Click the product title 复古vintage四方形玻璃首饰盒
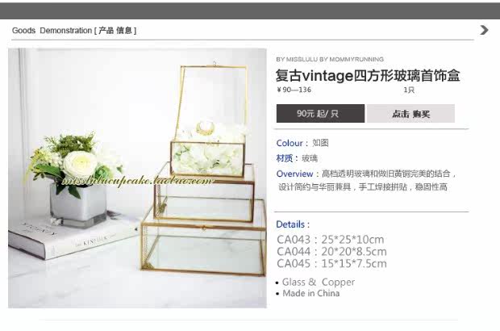Image resolution: width=500 pixels, height=331 pixels. (368, 76)
